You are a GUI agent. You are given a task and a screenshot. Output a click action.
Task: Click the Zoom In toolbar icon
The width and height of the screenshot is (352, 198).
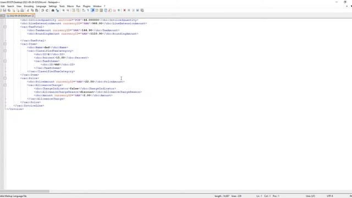(x=63, y=10)
